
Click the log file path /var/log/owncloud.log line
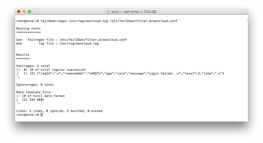[x=57, y=43]
